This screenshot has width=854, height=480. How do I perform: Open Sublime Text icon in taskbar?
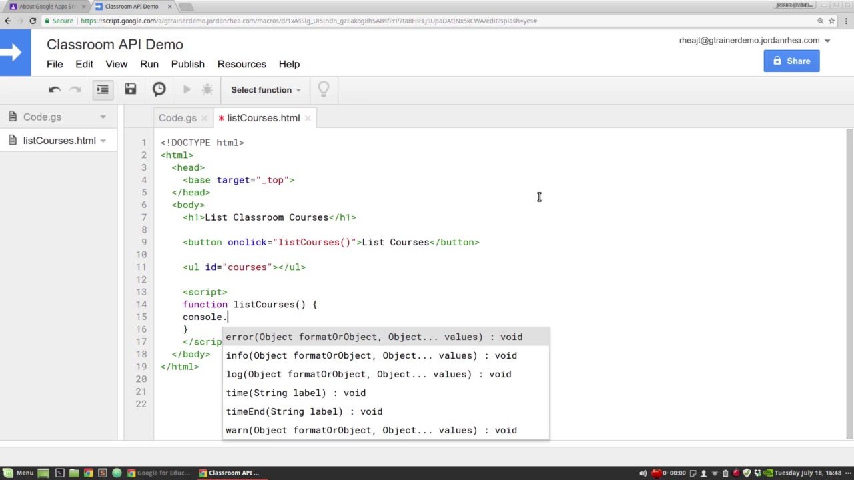pos(103,473)
